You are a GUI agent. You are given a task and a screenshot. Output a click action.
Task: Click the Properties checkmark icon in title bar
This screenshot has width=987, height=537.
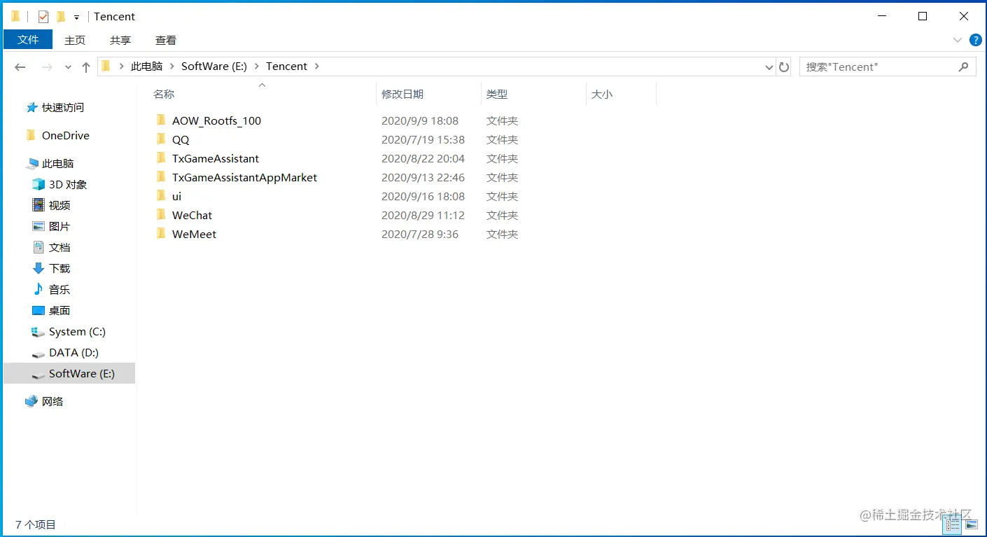(43, 16)
